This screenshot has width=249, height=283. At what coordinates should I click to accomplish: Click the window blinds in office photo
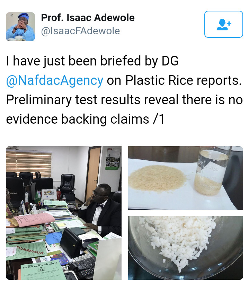[x=28, y=161]
